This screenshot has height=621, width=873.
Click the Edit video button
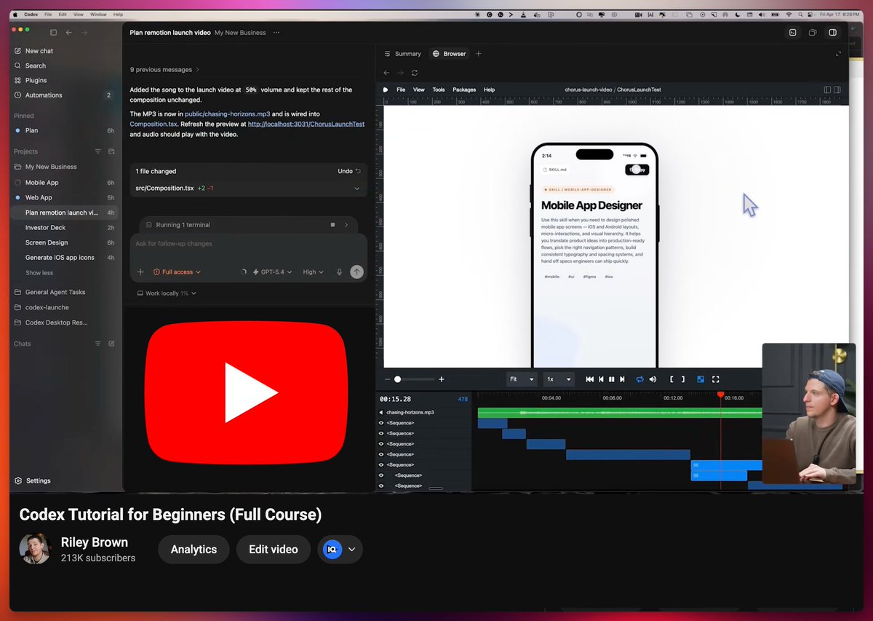(x=274, y=550)
